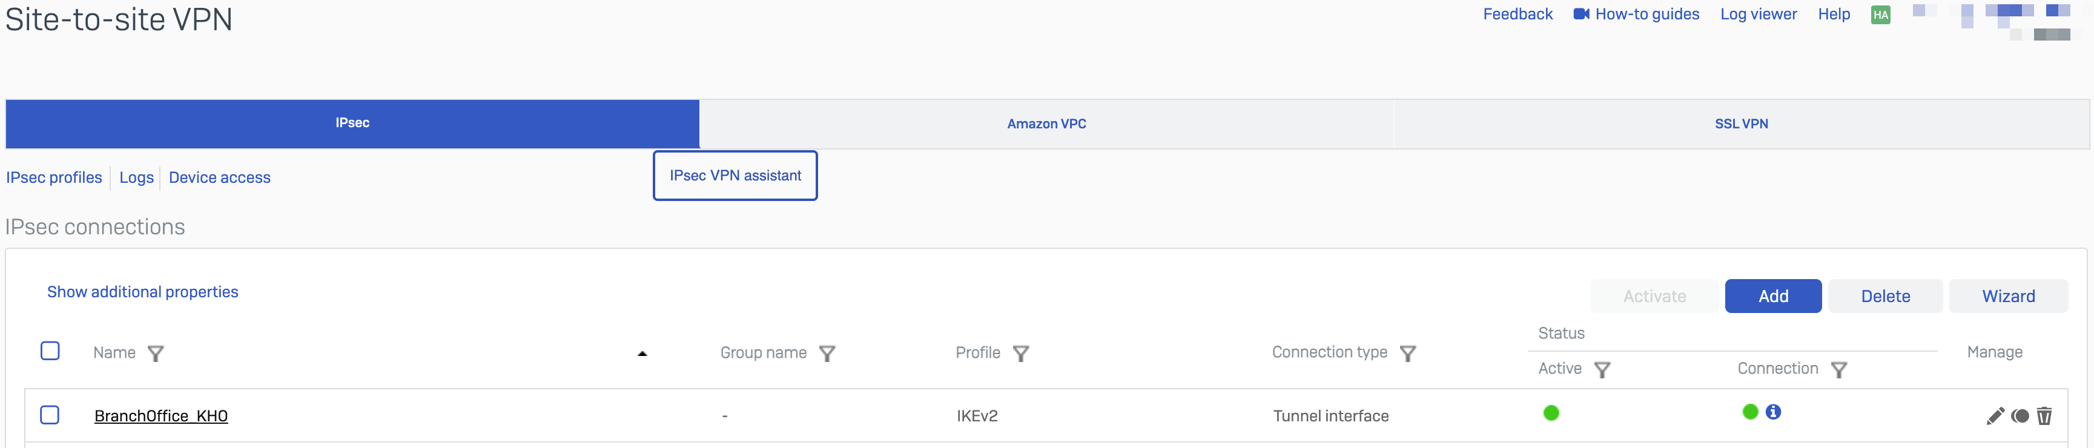Screen dimensions: 2094x448
Task: Click the blue connection info icon
Action: pyautogui.click(x=1774, y=412)
